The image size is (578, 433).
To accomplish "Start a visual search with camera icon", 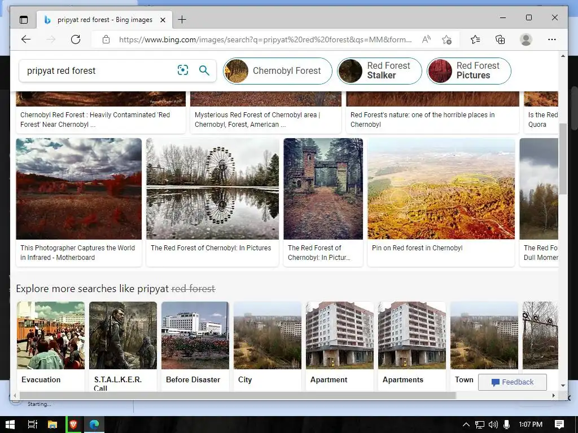I will coord(183,70).
